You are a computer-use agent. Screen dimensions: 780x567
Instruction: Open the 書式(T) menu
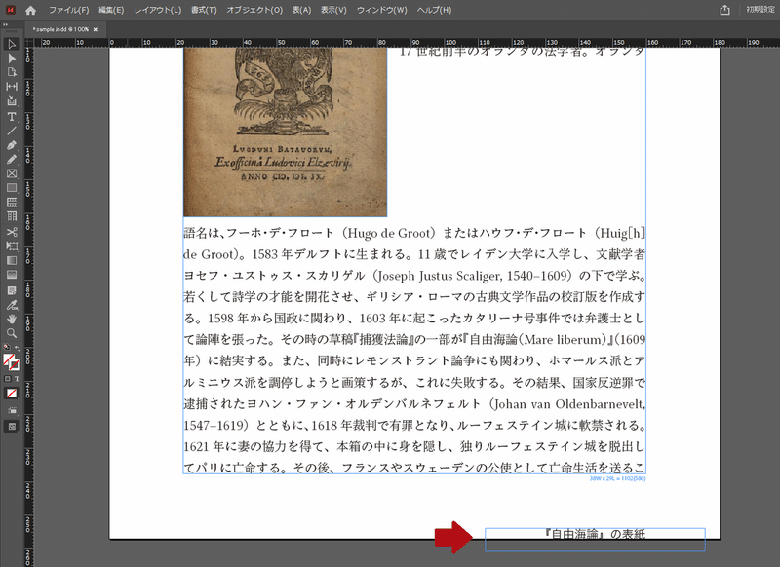coord(204,10)
